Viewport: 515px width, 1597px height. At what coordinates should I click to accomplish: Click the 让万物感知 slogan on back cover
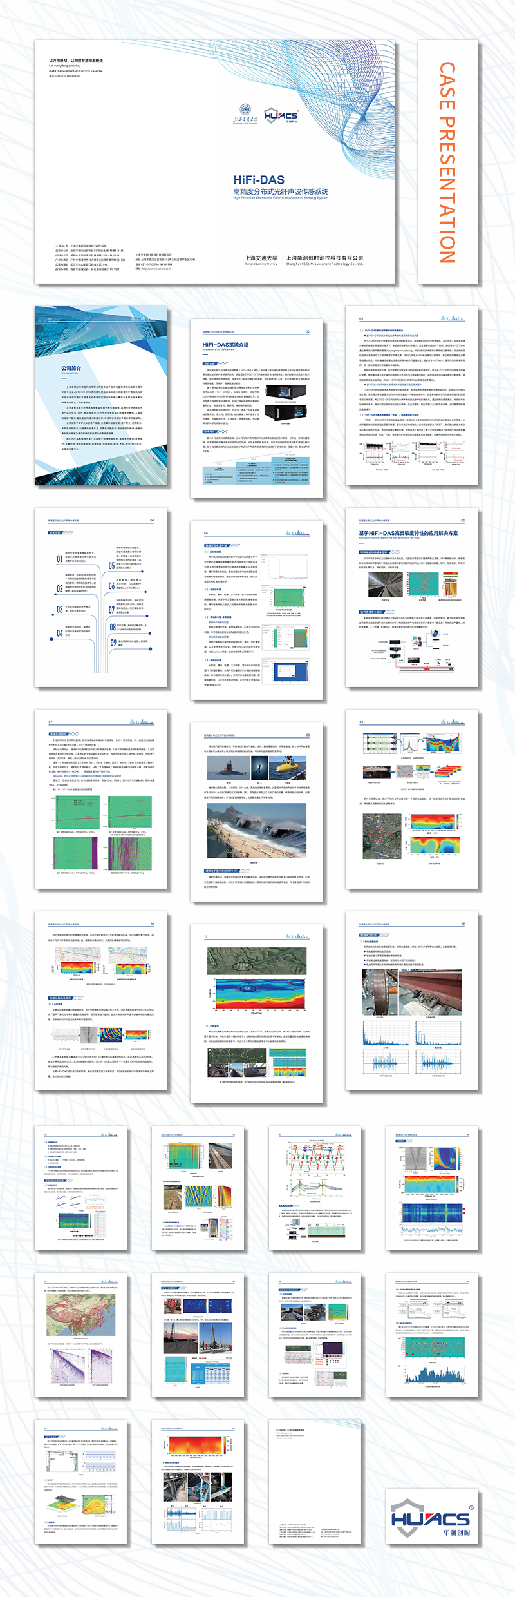[x=76, y=61]
